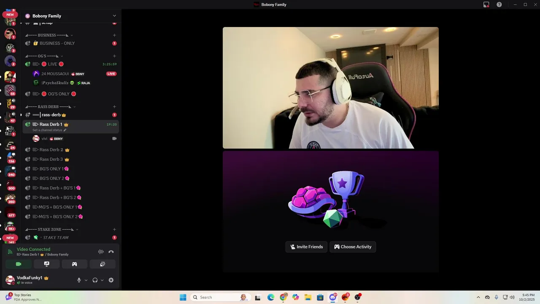Click vivi's camera icon in channel list

pos(114,138)
